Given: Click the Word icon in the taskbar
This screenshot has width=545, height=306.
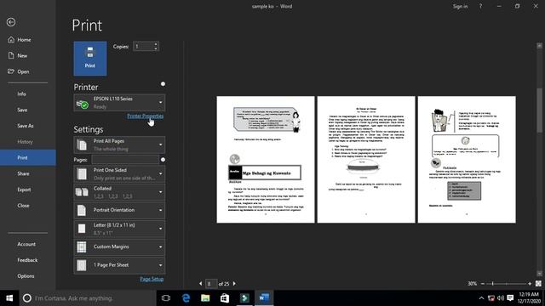Looking at the screenshot, I should (x=264, y=298).
